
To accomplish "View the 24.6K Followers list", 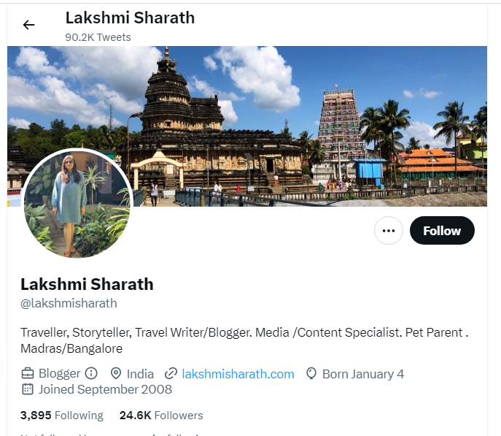I will (161, 416).
